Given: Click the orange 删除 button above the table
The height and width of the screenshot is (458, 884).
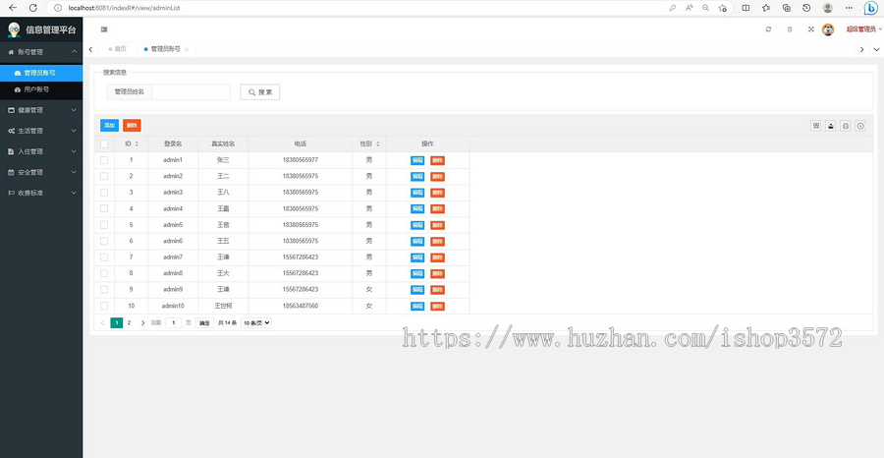Looking at the screenshot, I should click(x=132, y=125).
